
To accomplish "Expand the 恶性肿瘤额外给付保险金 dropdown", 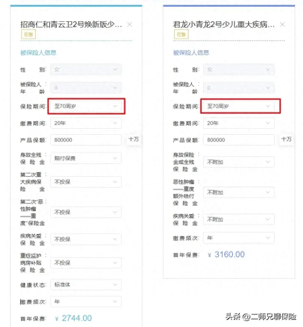I will tap(239, 192).
